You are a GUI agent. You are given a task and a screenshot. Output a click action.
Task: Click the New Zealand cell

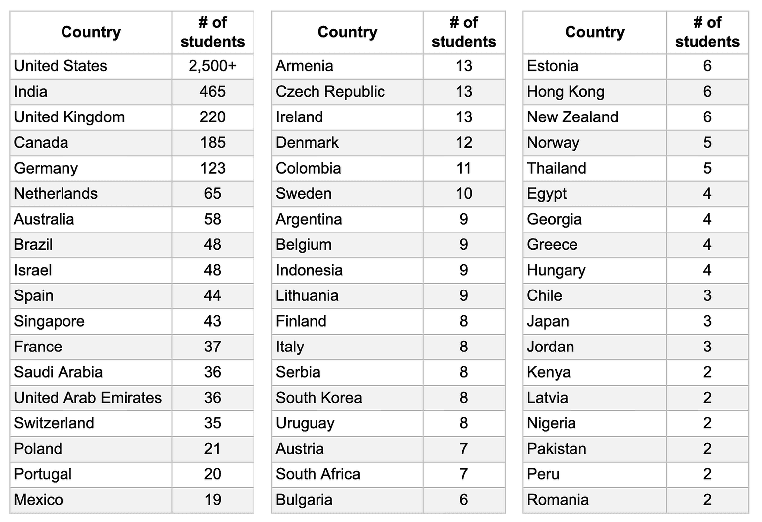[x=595, y=117]
